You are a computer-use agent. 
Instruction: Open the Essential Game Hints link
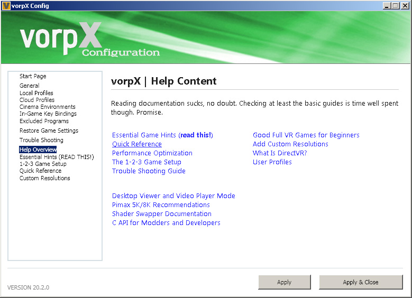(x=162, y=135)
